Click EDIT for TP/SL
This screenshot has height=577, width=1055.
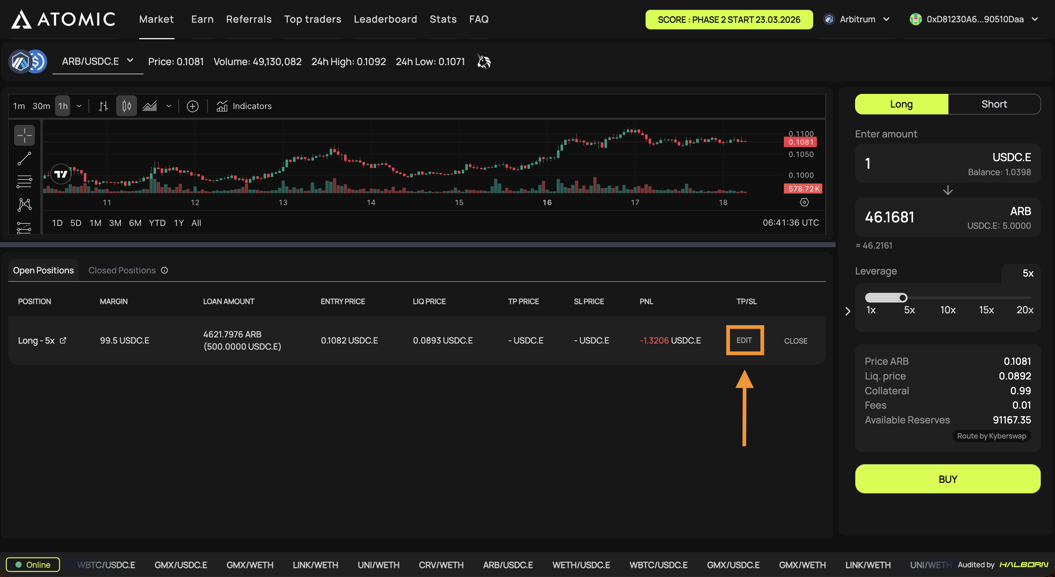point(744,340)
